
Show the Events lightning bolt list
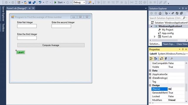(x=166, y=58)
